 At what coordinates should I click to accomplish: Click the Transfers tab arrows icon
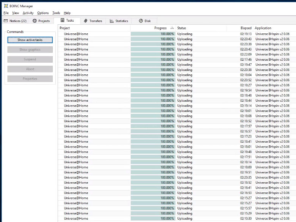click(85, 21)
